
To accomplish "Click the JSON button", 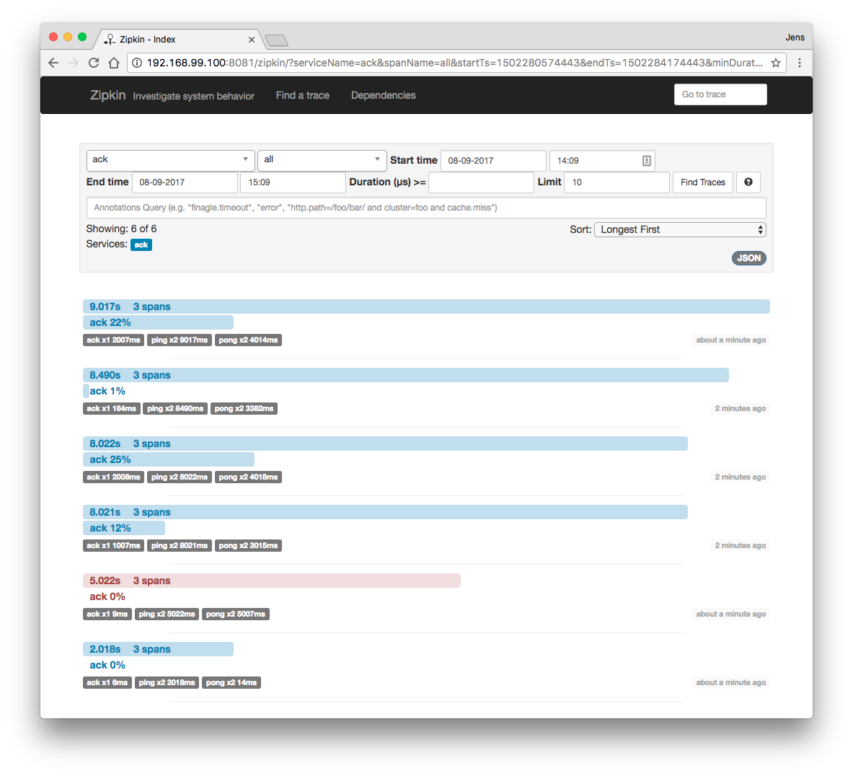I will click(748, 258).
